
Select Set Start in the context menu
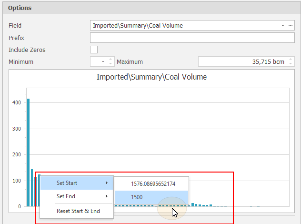pyautogui.click(x=67, y=183)
